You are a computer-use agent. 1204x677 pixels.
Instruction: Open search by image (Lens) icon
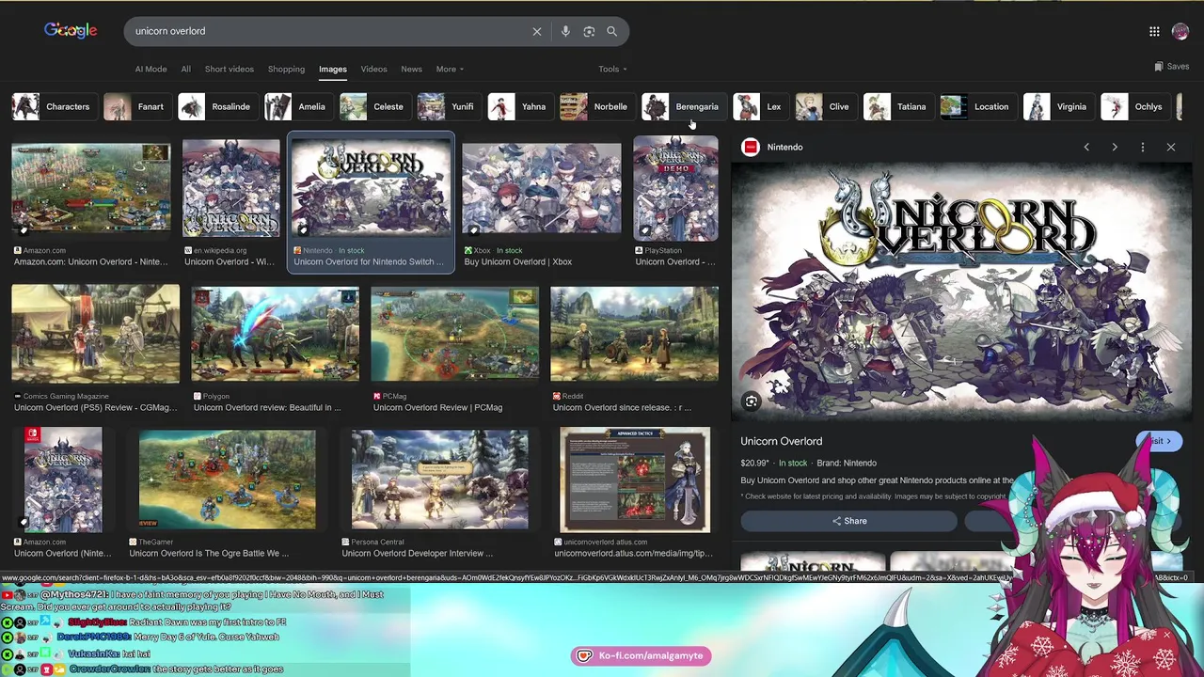[589, 31]
